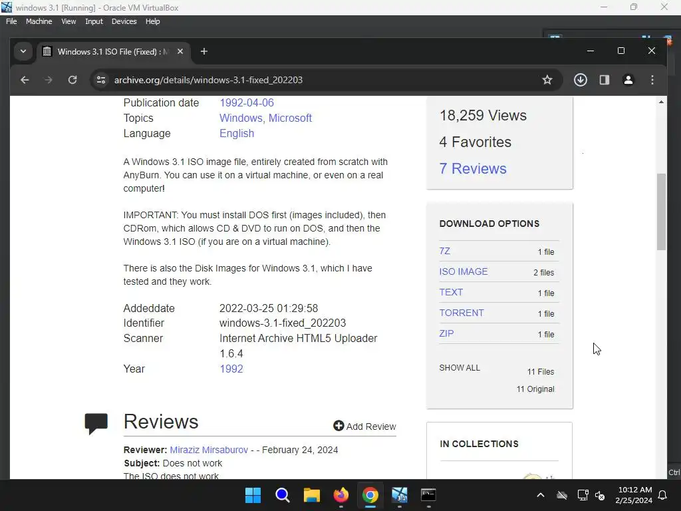Click the cloud sync tray icon
The height and width of the screenshot is (511, 681).
pyautogui.click(x=562, y=495)
